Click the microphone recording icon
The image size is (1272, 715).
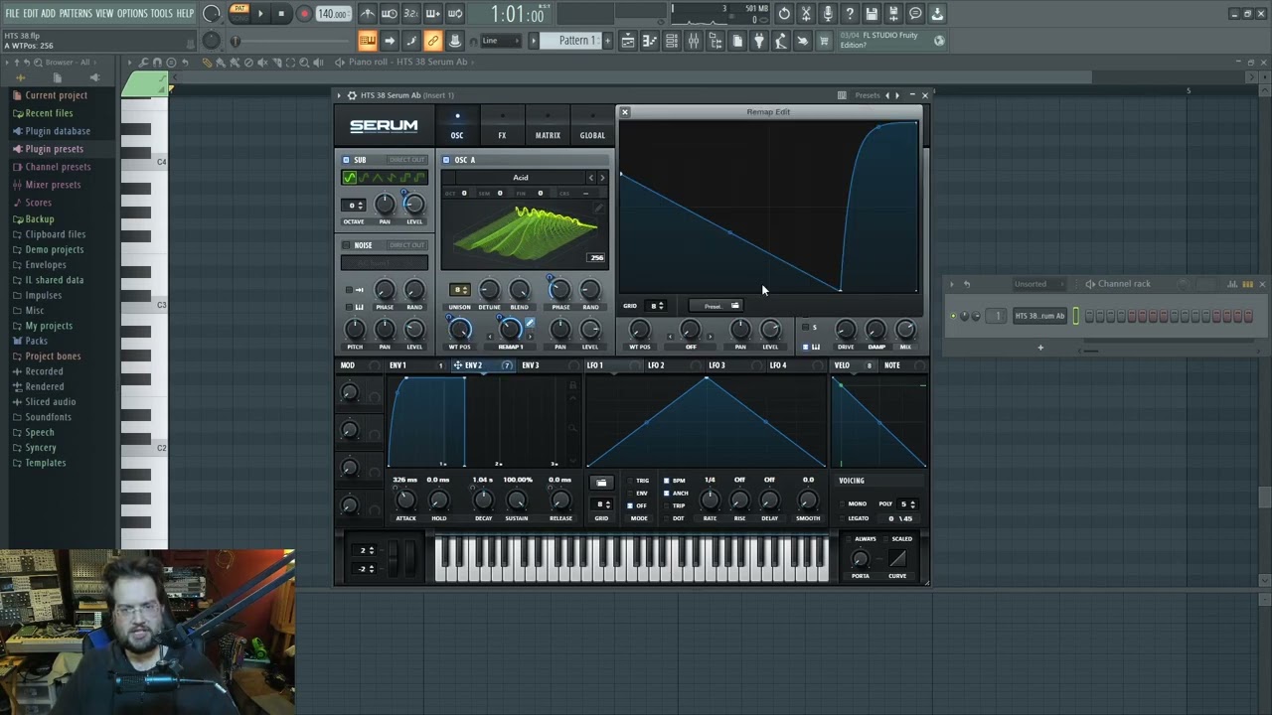coord(828,14)
